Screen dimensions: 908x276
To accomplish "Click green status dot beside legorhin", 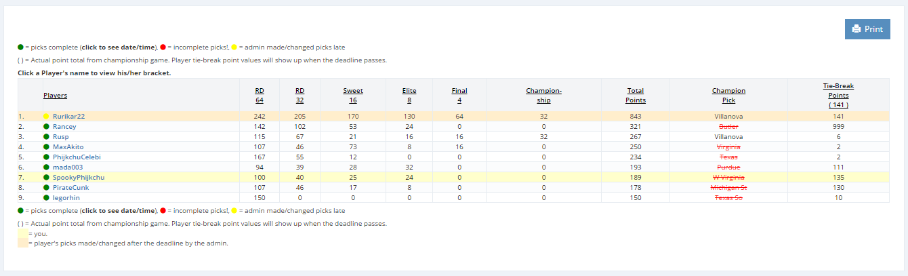I will tap(46, 197).
